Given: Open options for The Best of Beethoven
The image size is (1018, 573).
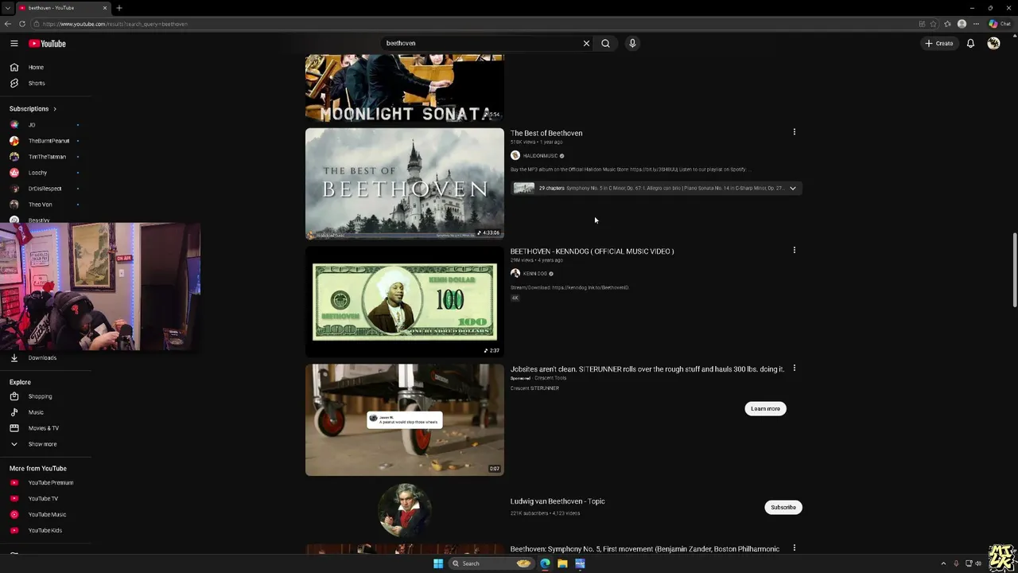Looking at the screenshot, I should (794, 132).
